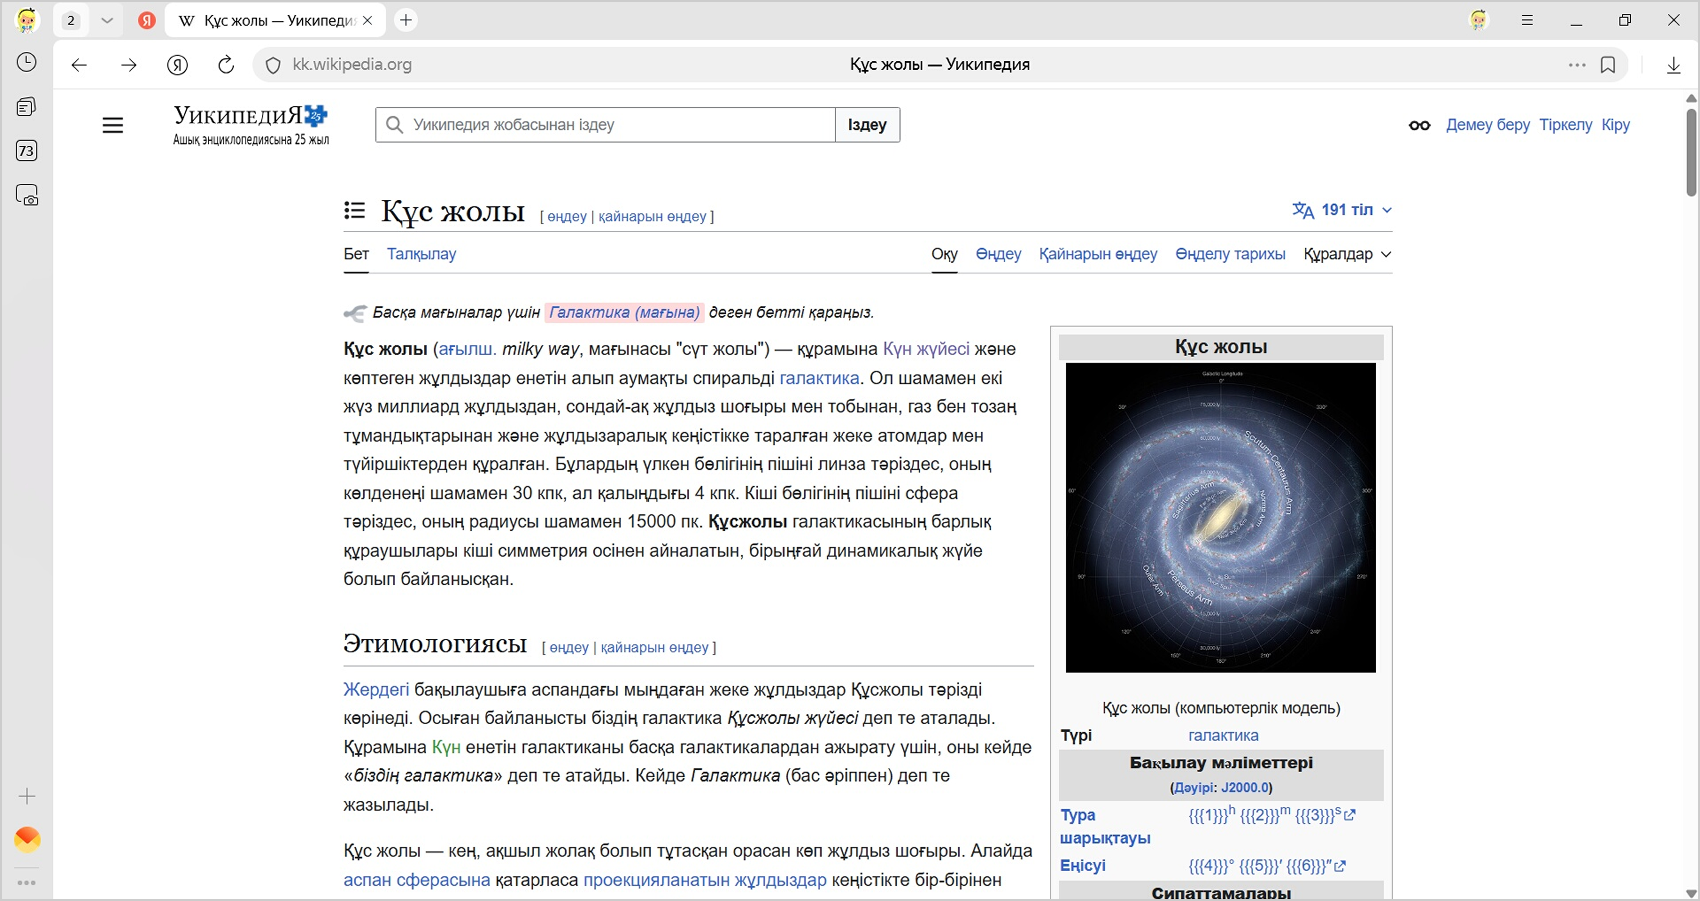The width and height of the screenshot is (1700, 901).
Task: Open the tab list chevron dropdown
Action: click(107, 20)
